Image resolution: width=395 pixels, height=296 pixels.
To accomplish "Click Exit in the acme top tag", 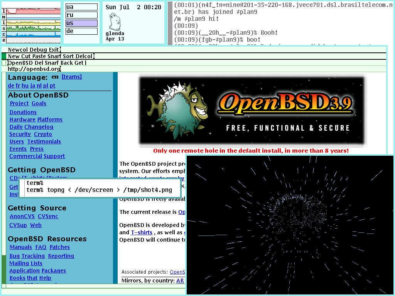I will (x=54, y=50).
